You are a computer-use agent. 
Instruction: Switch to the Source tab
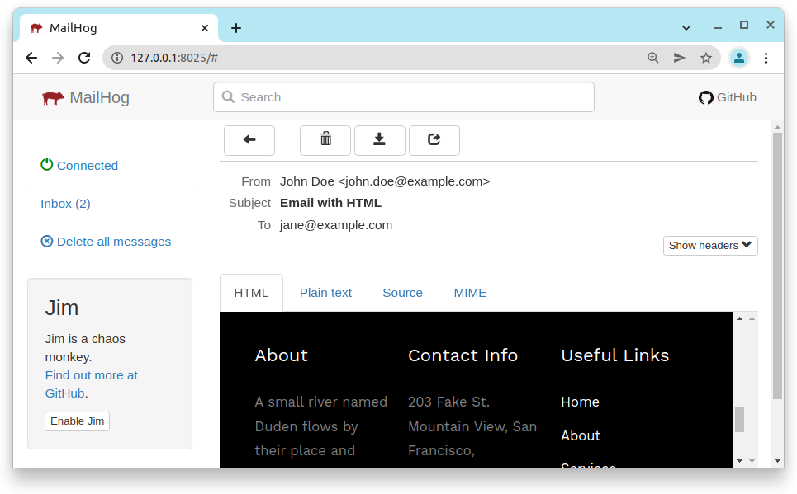tap(402, 293)
